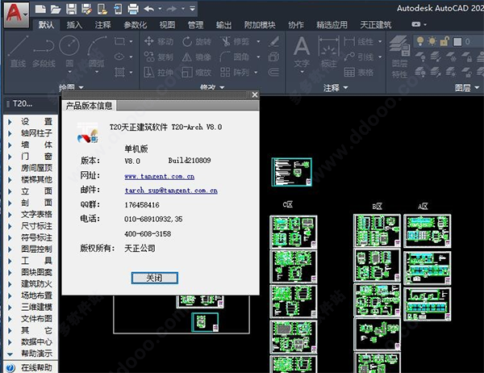Open the www.tangent.com.cn website link
Image resolution: width=484 pixels, height=373 pixels.
click(x=159, y=175)
